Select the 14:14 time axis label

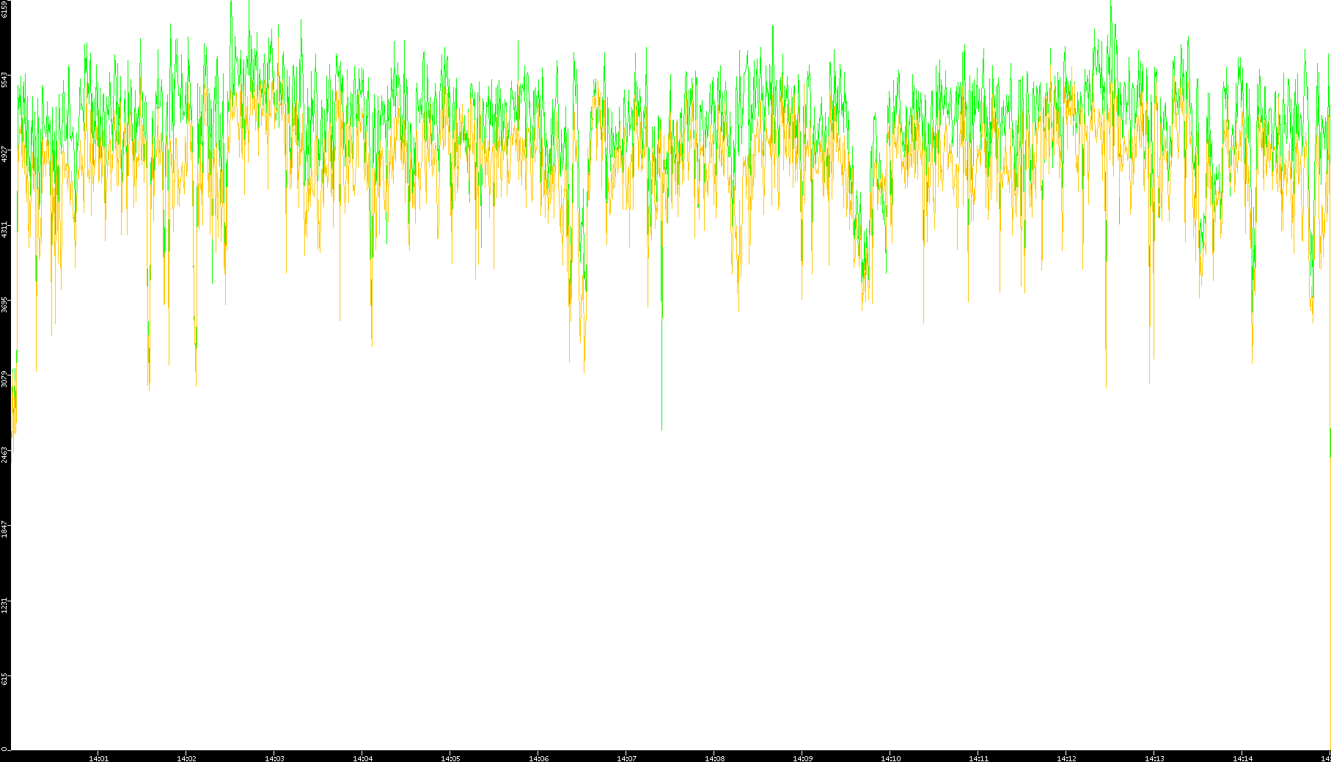click(1242, 758)
